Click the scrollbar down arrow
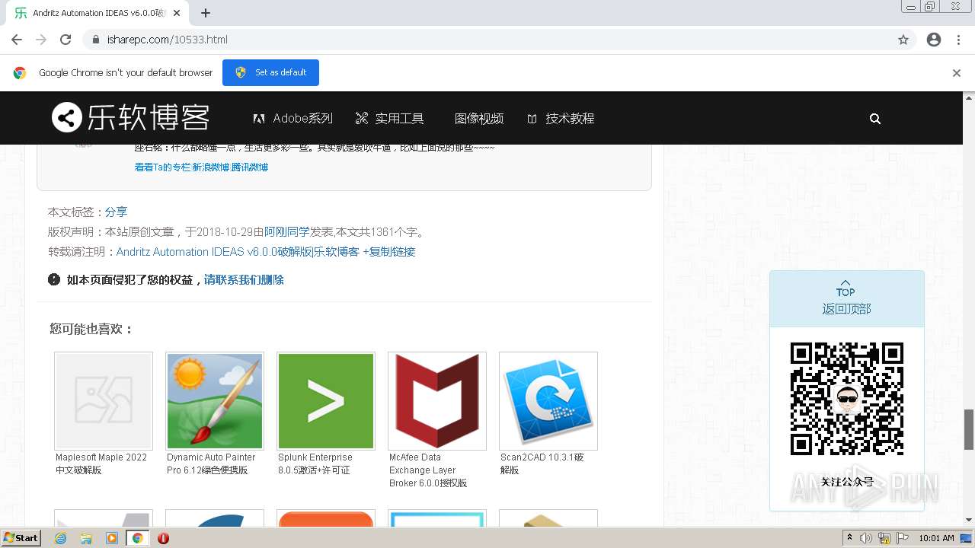Viewport: 975px width, 548px height. tap(969, 520)
